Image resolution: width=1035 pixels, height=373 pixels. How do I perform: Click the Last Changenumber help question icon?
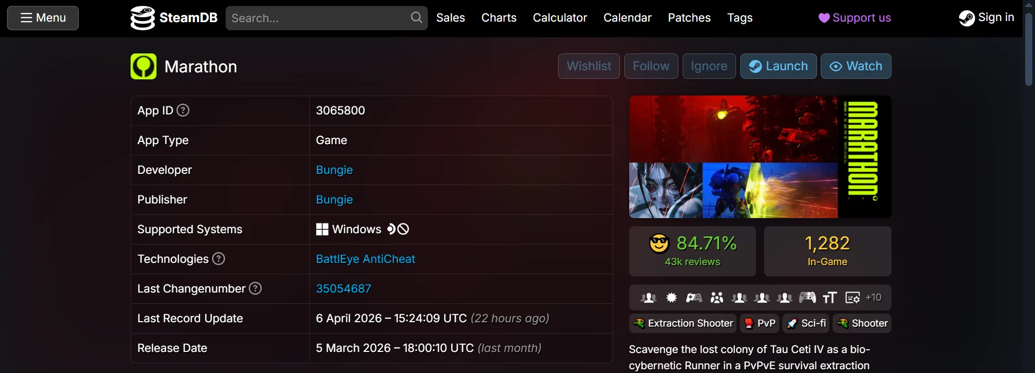pos(255,288)
